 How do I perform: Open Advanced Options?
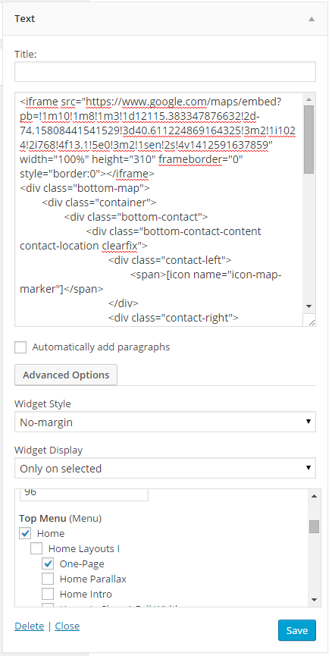pyautogui.click(x=66, y=375)
